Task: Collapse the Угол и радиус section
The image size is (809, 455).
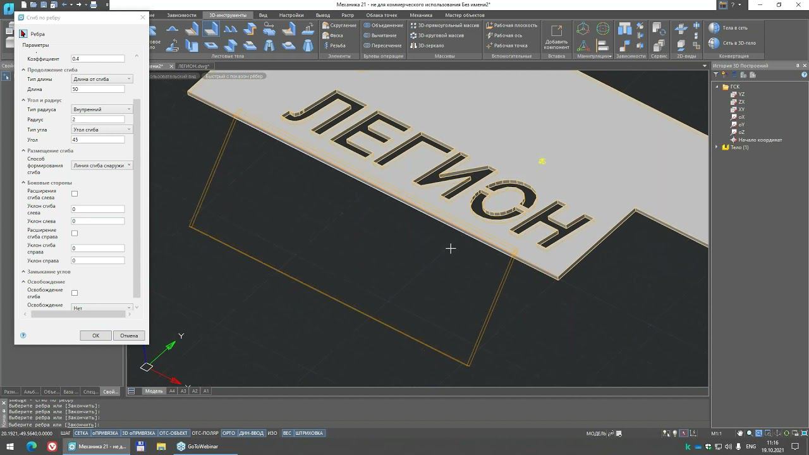Action: pyautogui.click(x=23, y=100)
